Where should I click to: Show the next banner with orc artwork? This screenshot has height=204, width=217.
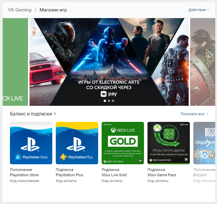[x=203, y=62]
